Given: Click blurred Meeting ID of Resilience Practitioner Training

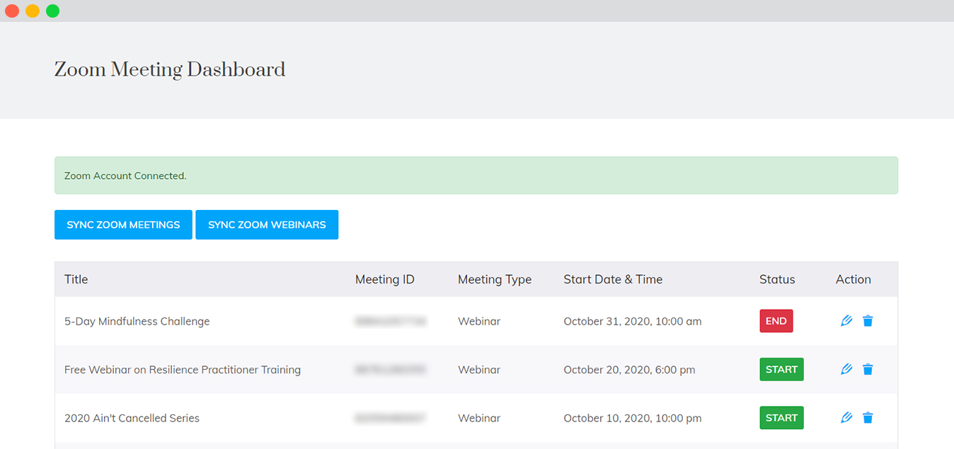Looking at the screenshot, I should tap(391, 370).
